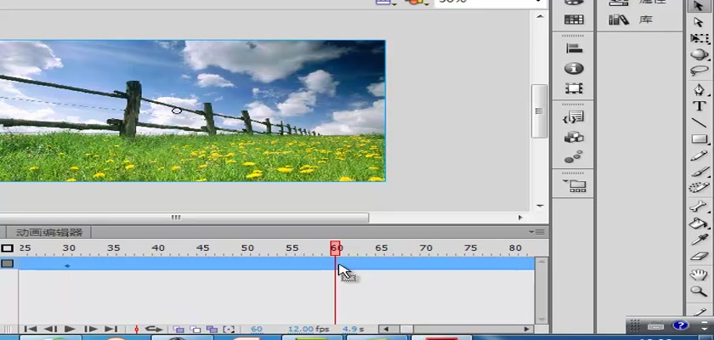The width and height of the screenshot is (714, 340).
Task: Select the Eyedropper tool
Action: pyautogui.click(x=700, y=240)
